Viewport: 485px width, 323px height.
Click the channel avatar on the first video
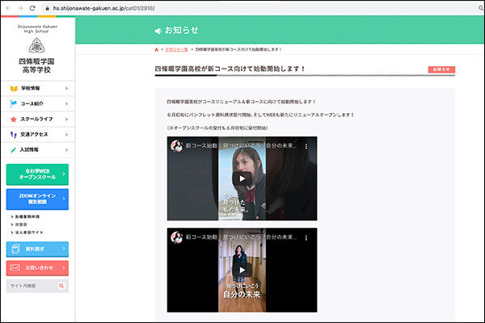point(176,145)
